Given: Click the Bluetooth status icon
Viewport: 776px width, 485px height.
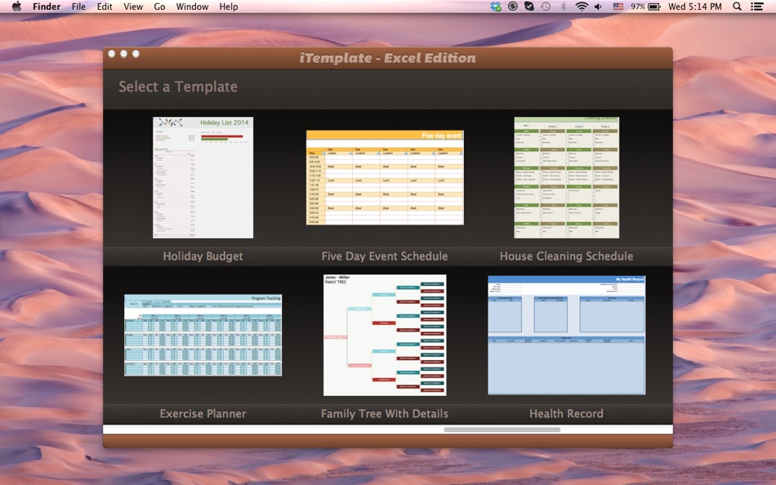Looking at the screenshot, I should pyautogui.click(x=563, y=7).
